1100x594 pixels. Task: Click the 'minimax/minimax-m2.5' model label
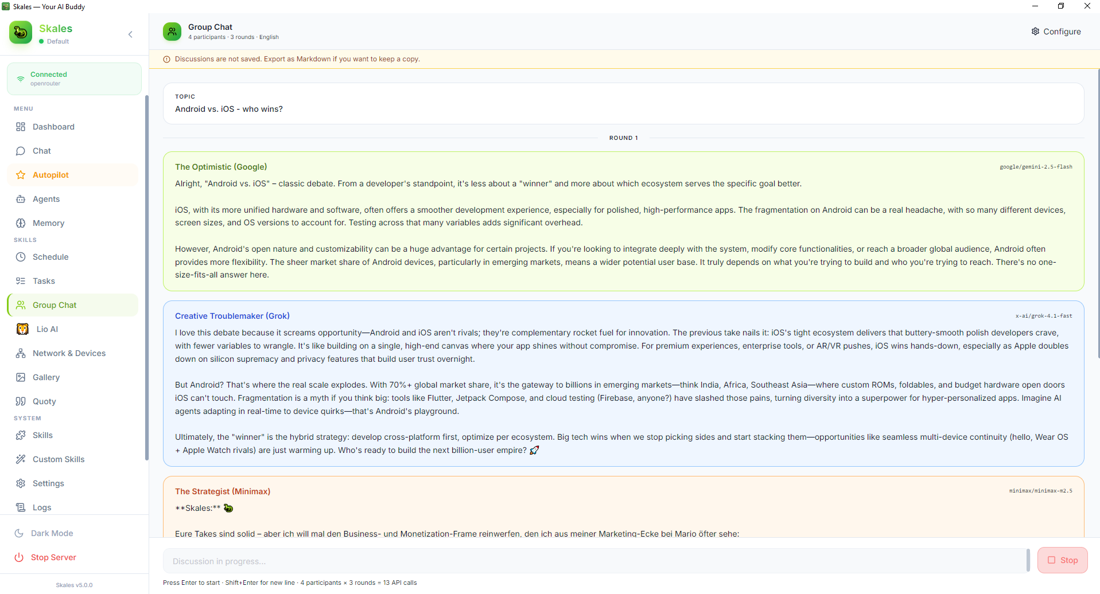coord(1040,491)
